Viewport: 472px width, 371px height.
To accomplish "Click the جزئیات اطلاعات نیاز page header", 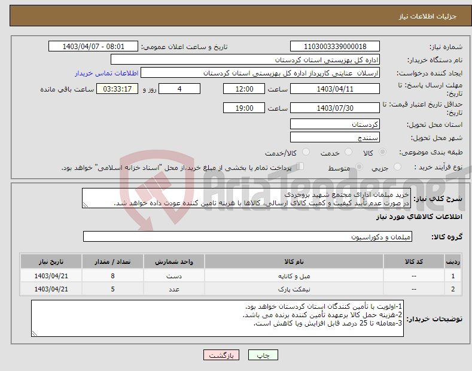I will tap(428, 16).
